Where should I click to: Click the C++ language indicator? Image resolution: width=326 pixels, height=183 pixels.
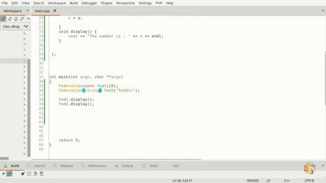[287, 180]
